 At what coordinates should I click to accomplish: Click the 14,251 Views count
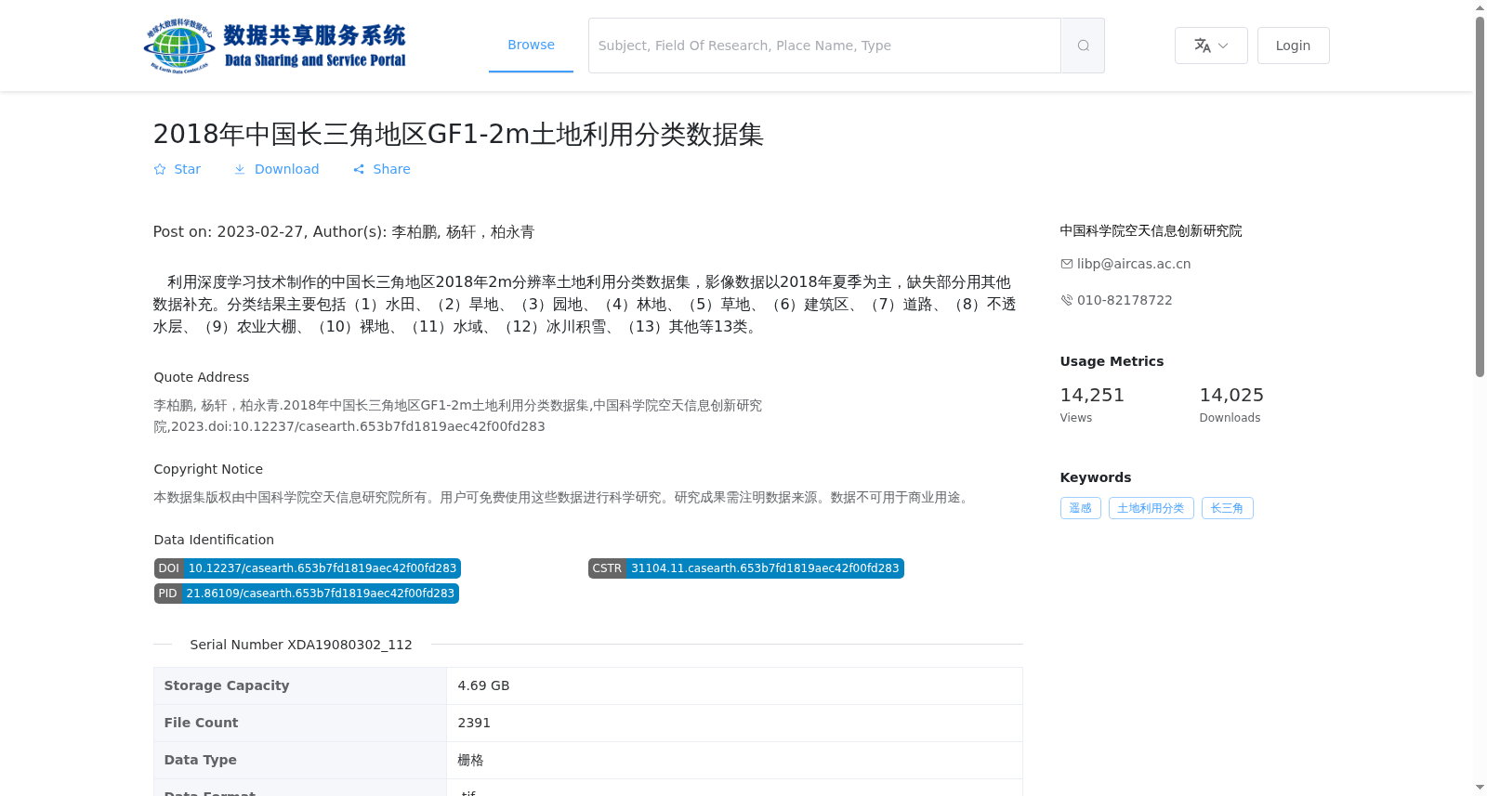tap(1092, 396)
